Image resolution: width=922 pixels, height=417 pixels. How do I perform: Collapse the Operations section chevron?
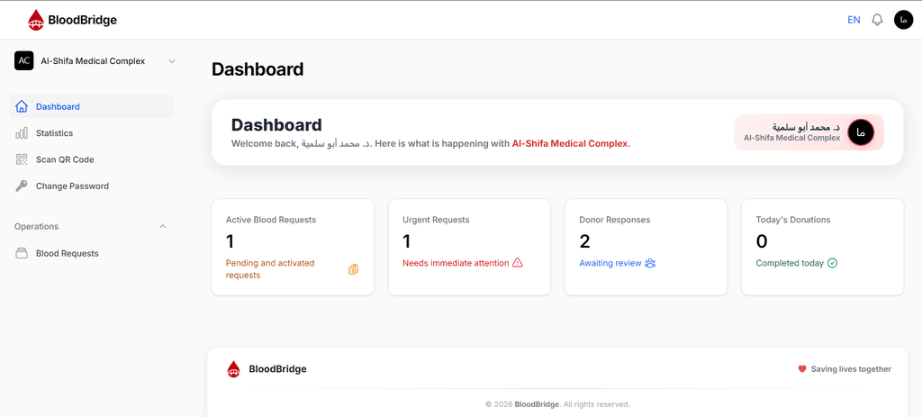(x=163, y=226)
